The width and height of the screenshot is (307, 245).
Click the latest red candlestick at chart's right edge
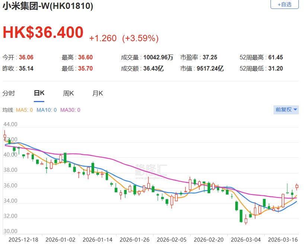click(x=297, y=186)
